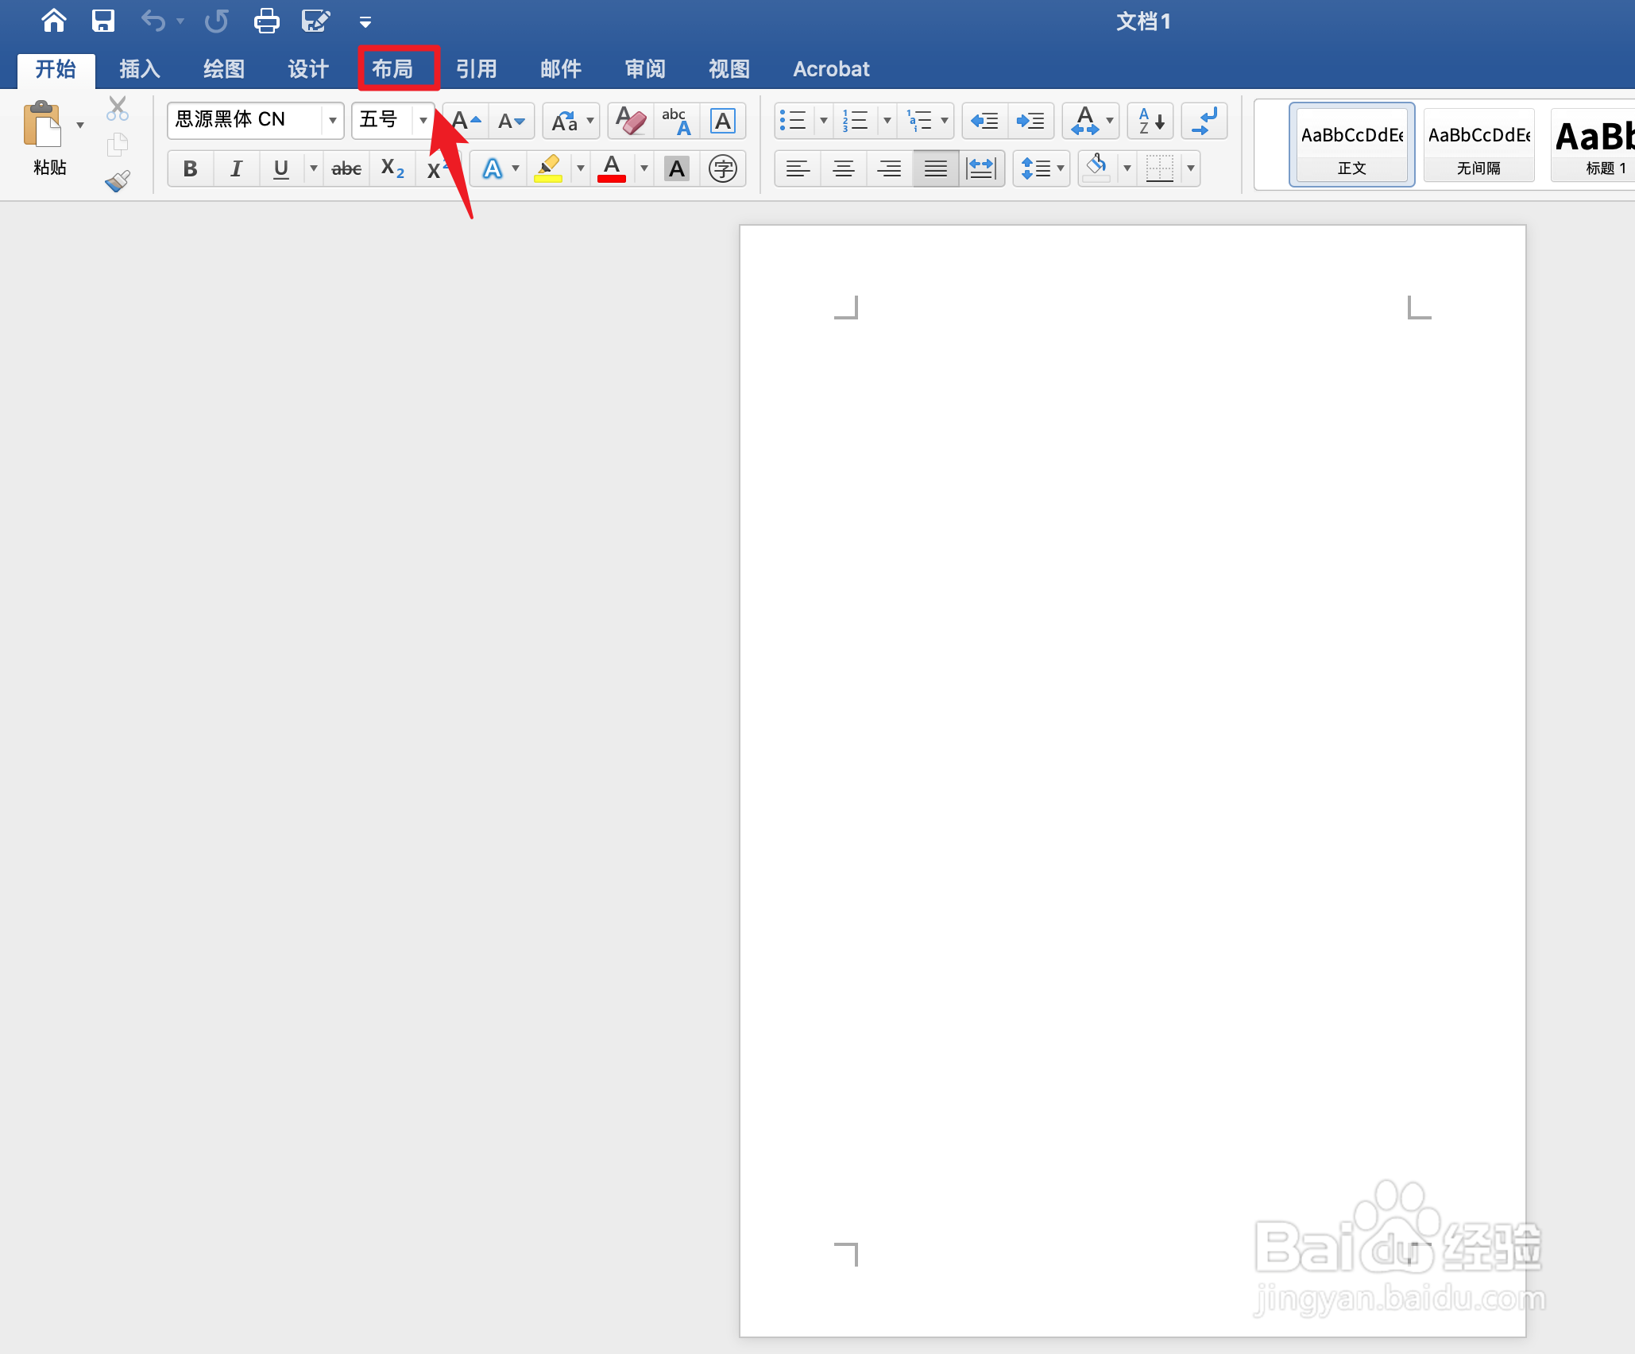Apply the 无间隔 style
The height and width of the screenshot is (1354, 1635).
[1478, 145]
